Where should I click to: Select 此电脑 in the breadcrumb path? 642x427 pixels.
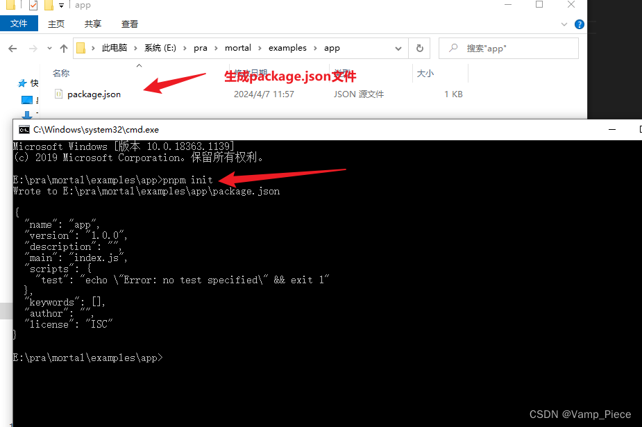[115, 48]
